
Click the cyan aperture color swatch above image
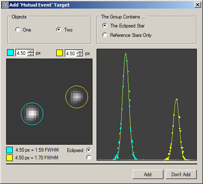(x=10, y=52)
